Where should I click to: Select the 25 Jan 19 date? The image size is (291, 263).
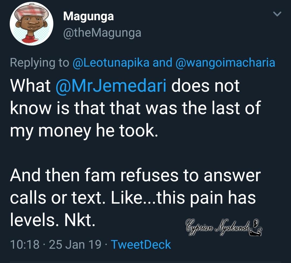pos(75,244)
